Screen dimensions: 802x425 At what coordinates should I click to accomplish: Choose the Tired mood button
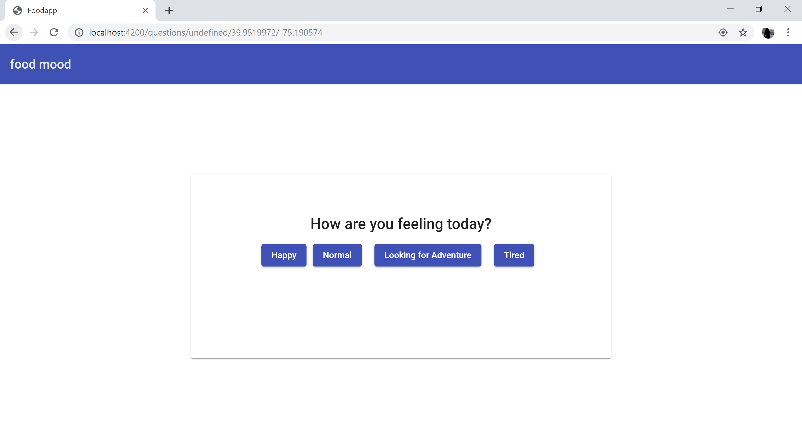(514, 255)
